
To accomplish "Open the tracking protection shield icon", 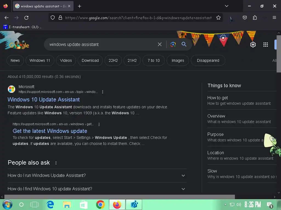I will point(52,18).
